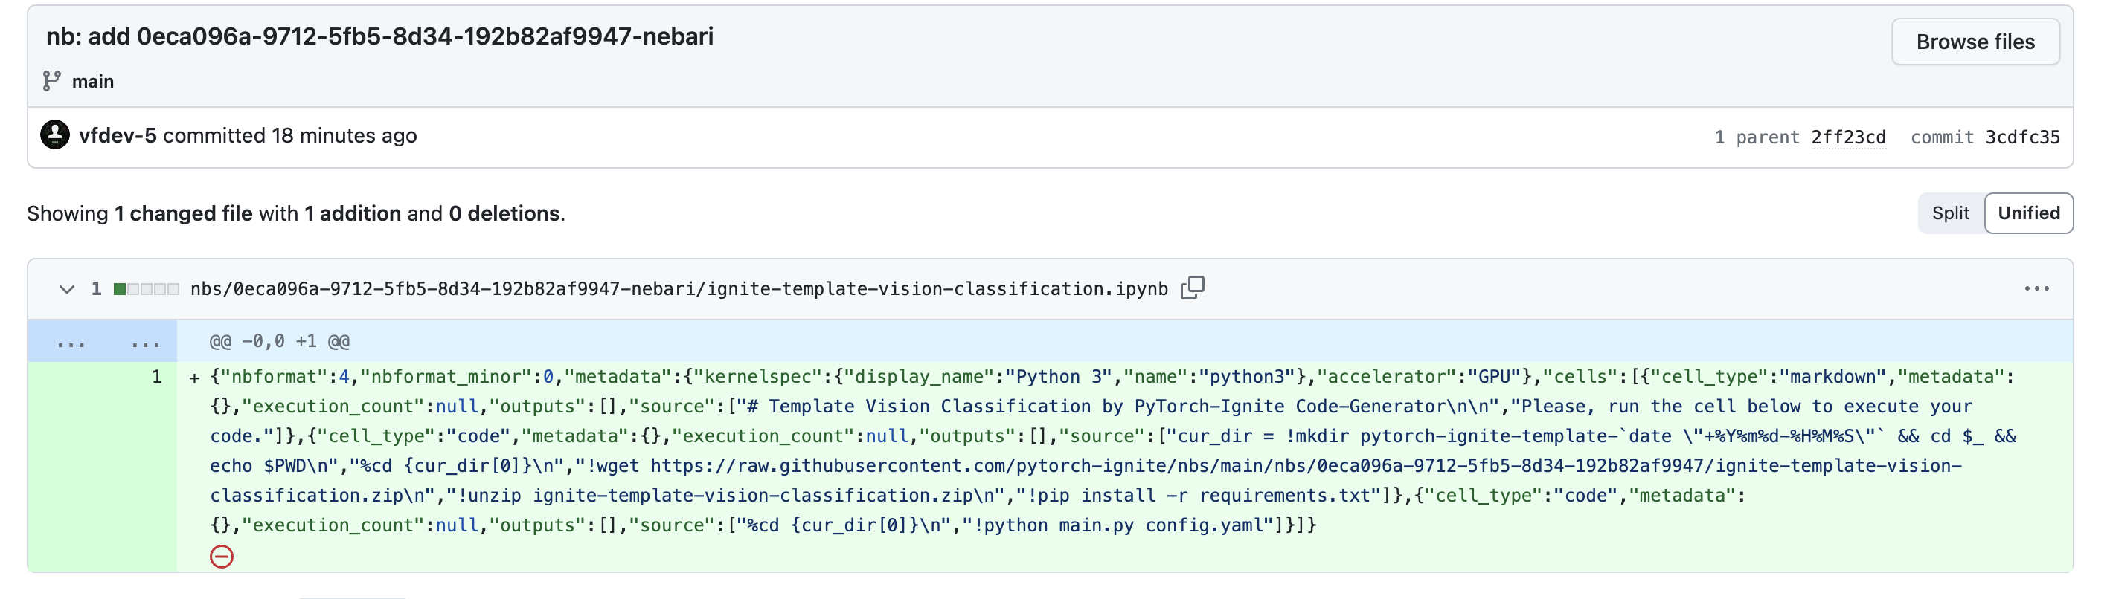The height and width of the screenshot is (599, 2110).
Task: Open the ignite-template-vision-classification.ipynb file path
Action: click(679, 289)
